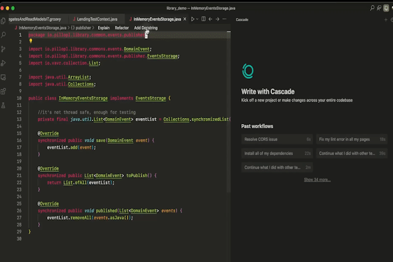393x262 pixels.
Task: Click the published method on line 26
Action: [106, 211]
